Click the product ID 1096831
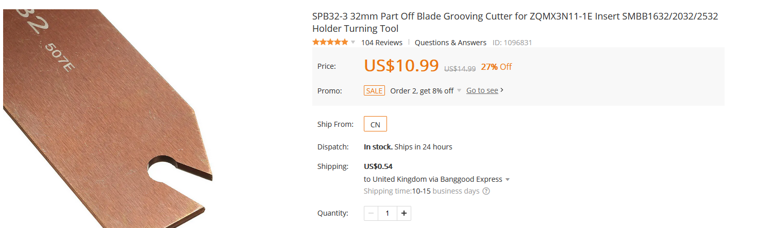The height and width of the screenshot is (228, 773). pyautogui.click(x=512, y=43)
